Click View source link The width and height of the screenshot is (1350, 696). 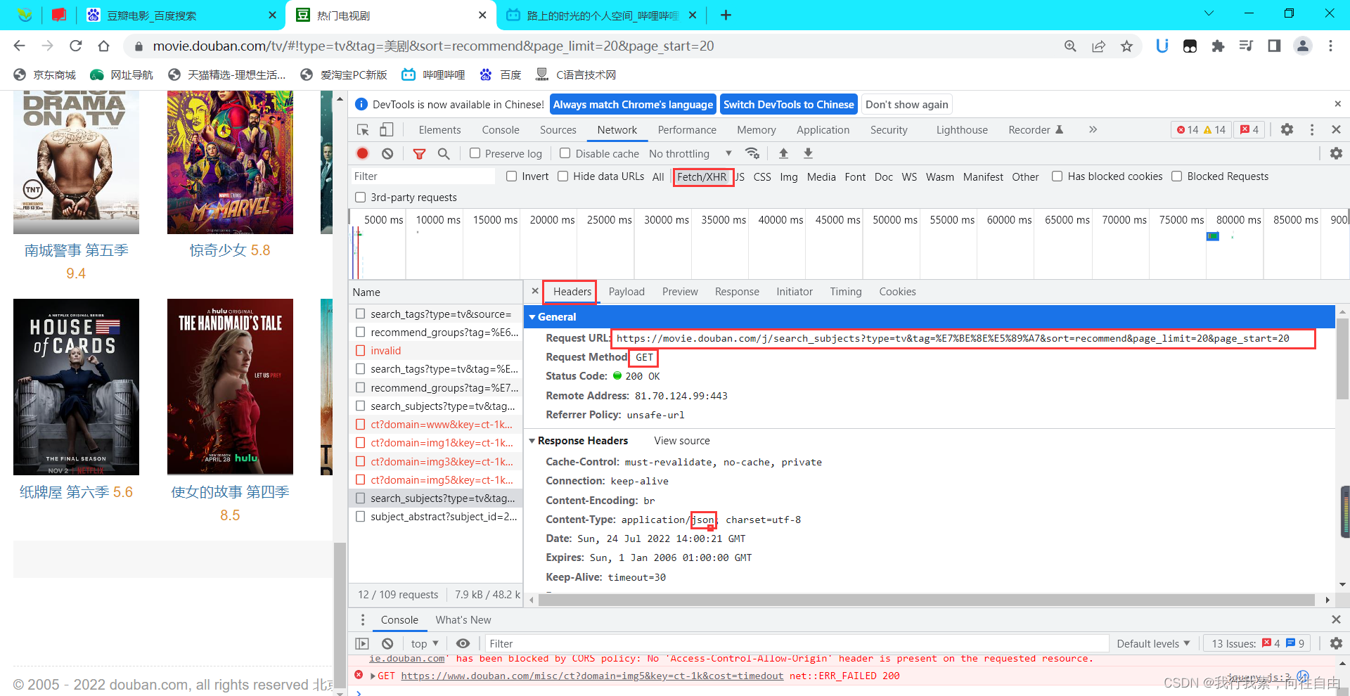(x=682, y=441)
